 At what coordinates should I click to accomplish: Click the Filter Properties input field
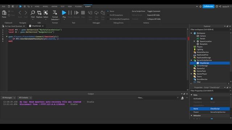[210, 91]
